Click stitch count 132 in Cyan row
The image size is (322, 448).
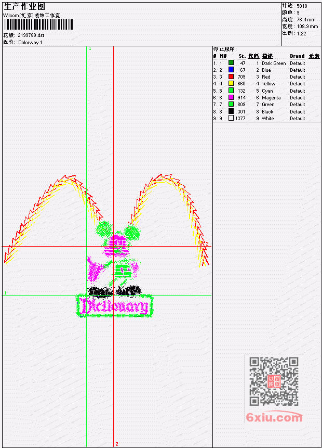pyautogui.click(x=242, y=91)
